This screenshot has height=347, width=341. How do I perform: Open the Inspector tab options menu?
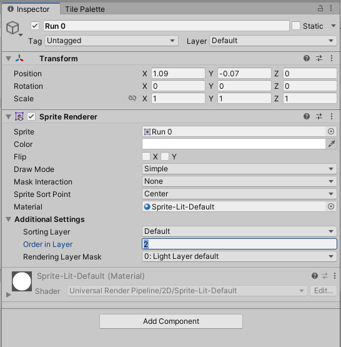pyautogui.click(x=331, y=8)
